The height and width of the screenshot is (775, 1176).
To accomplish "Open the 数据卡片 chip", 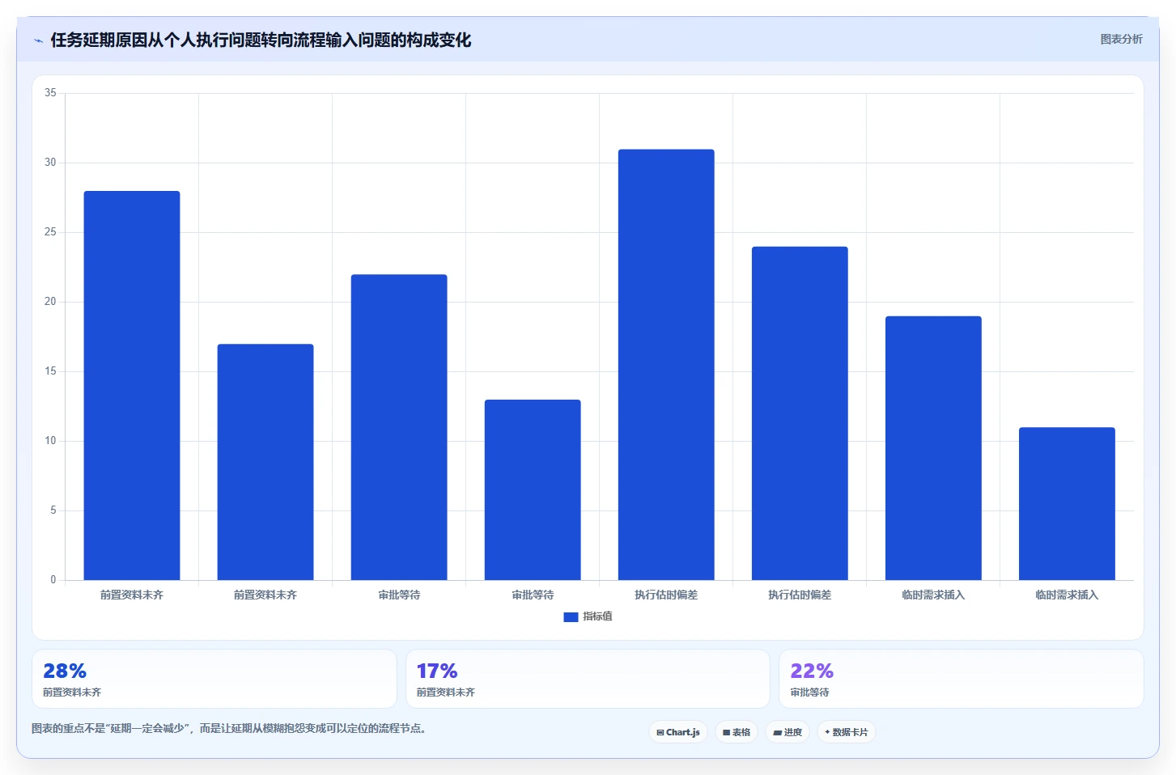I will [847, 732].
